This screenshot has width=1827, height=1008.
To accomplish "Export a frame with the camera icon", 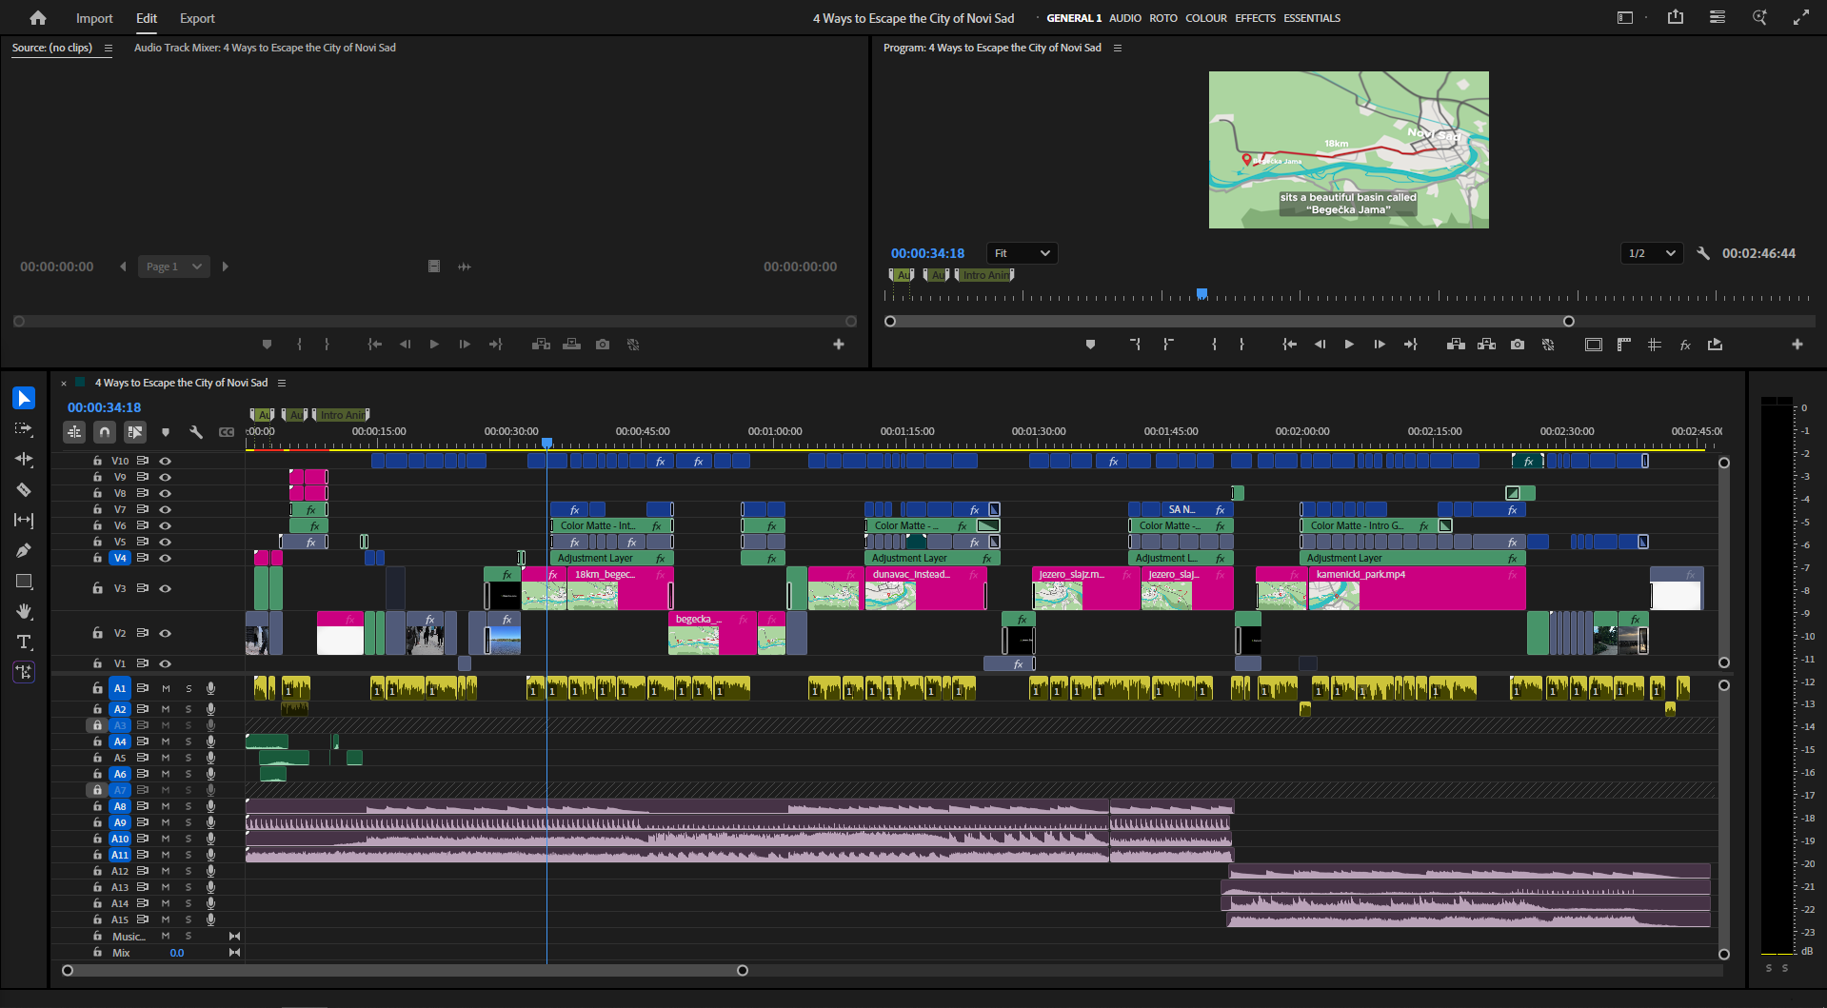I will (1518, 345).
